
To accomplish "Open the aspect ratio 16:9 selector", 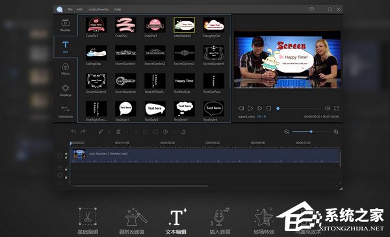I will [x=261, y=116].
